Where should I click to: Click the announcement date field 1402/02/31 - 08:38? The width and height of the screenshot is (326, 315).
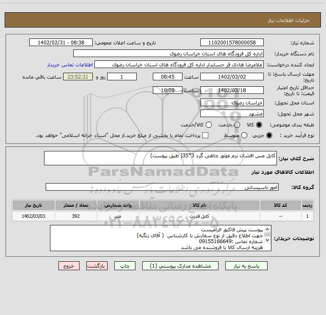(61, 42)
